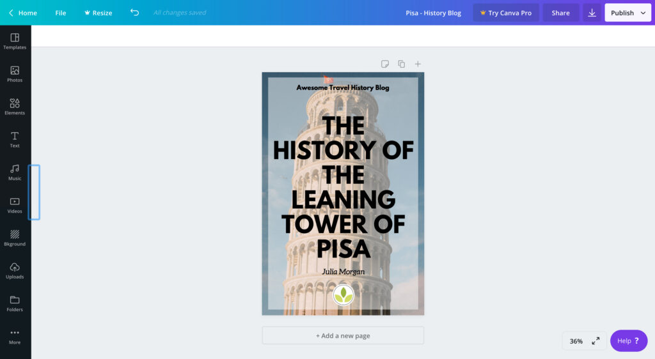The height and width of the screenshot is (359, 655).
Task: Click Add a new page
Action: click(x=343, y=335)
